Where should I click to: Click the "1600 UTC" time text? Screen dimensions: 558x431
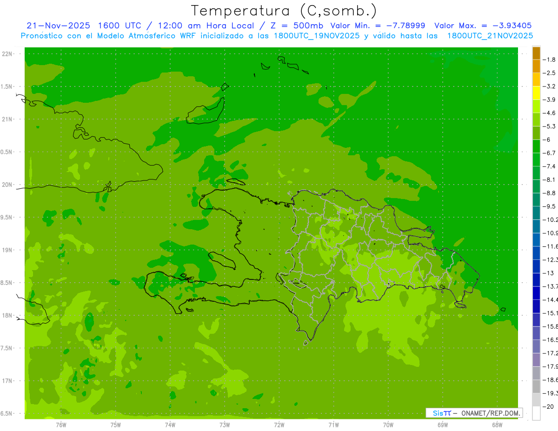point(119,26)
